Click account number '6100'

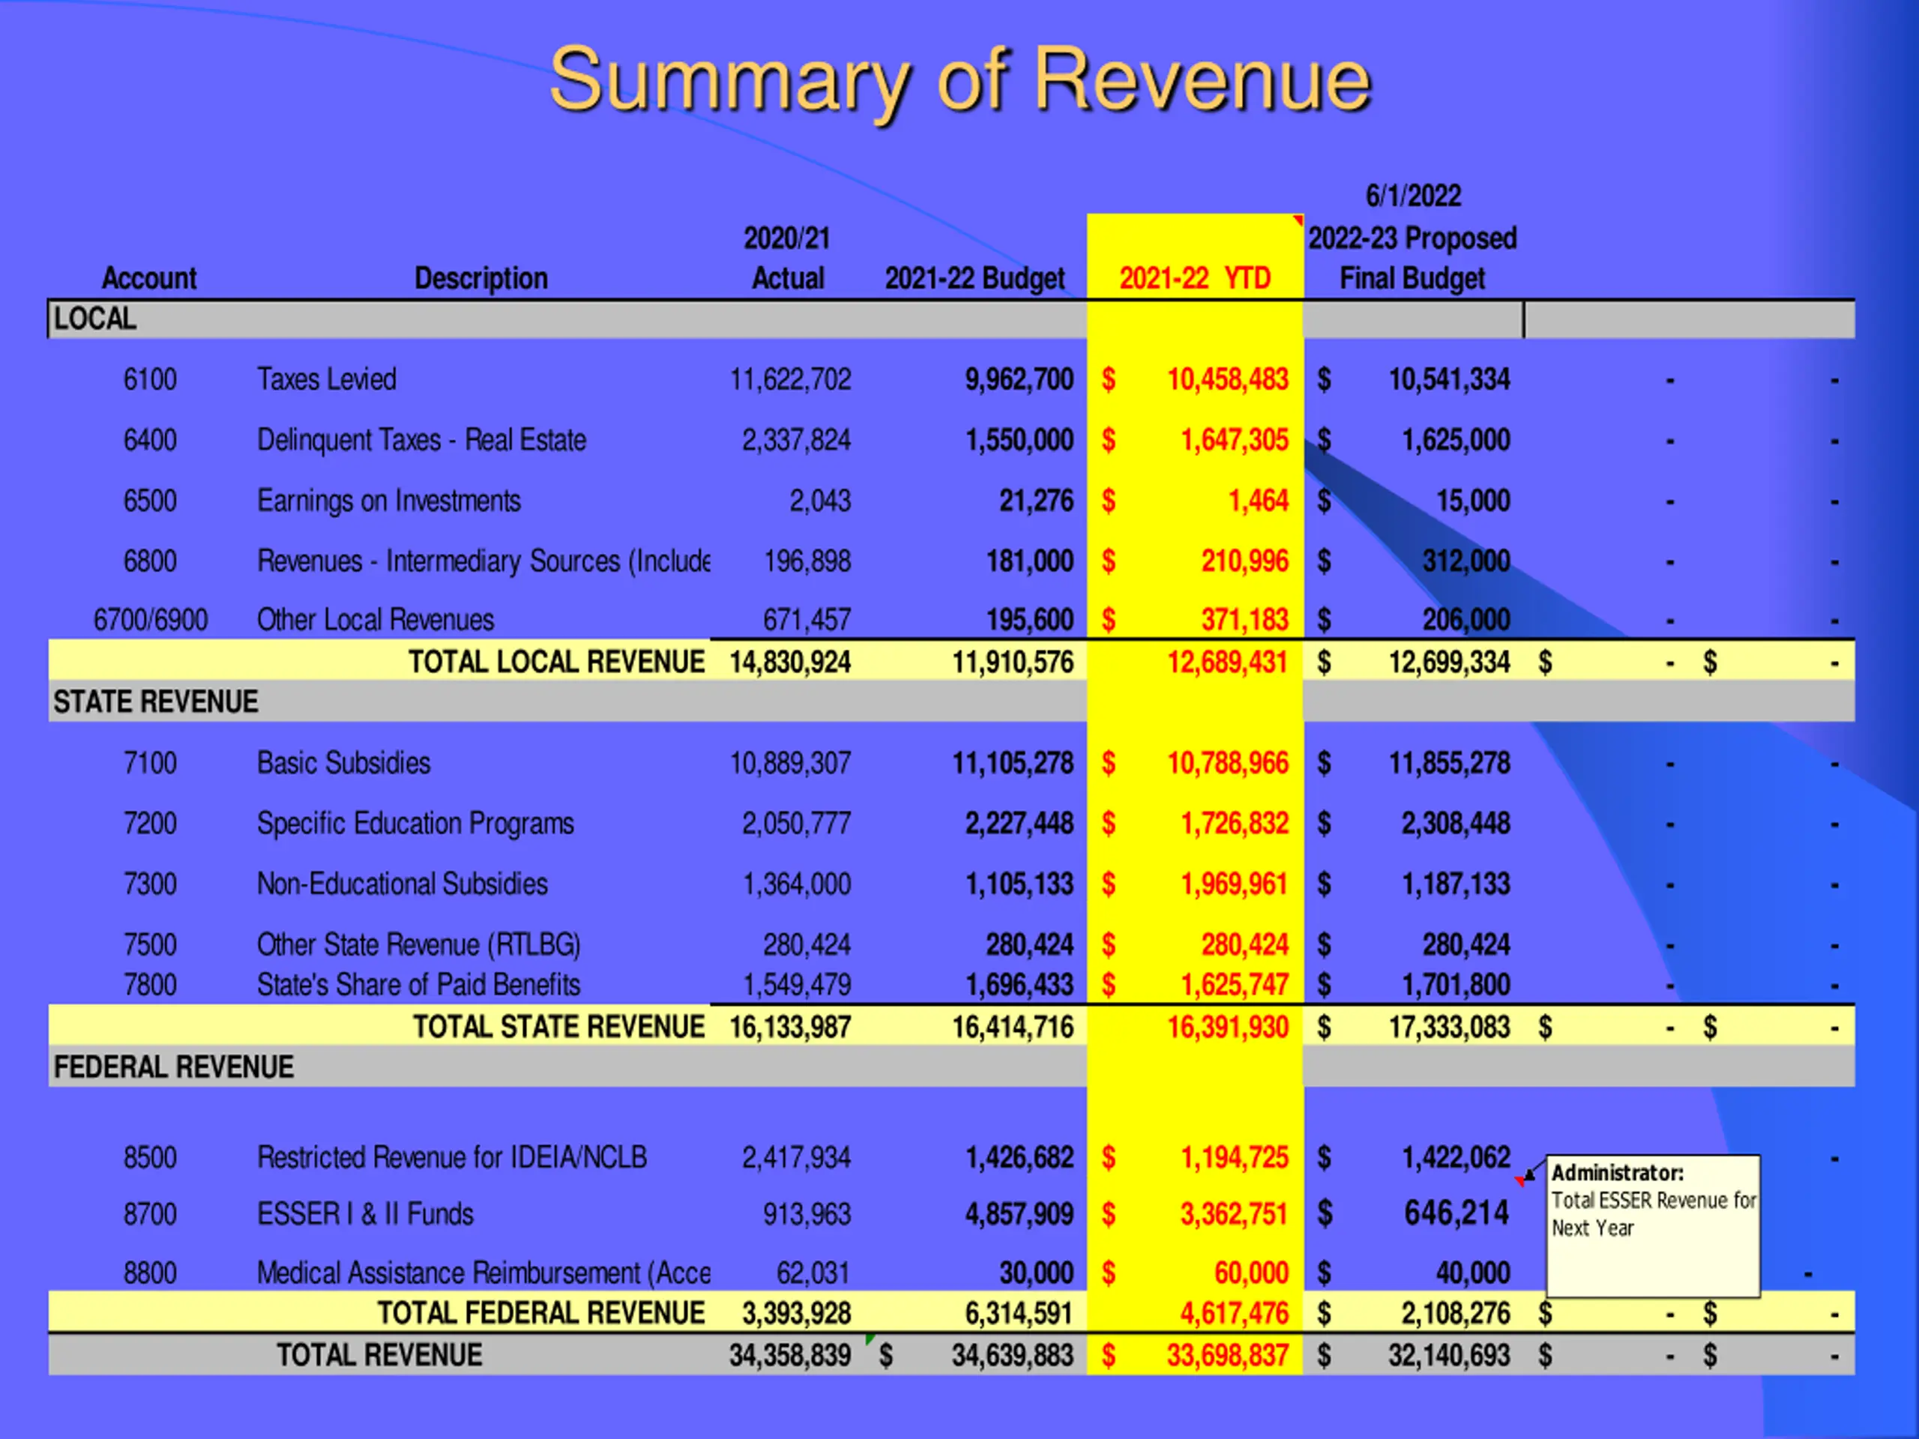150,379
